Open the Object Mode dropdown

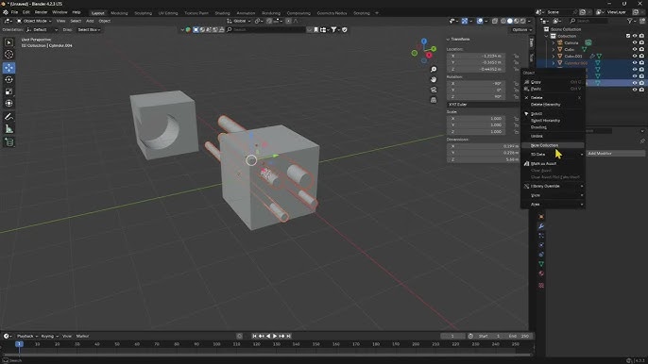(x=34, y=21)
